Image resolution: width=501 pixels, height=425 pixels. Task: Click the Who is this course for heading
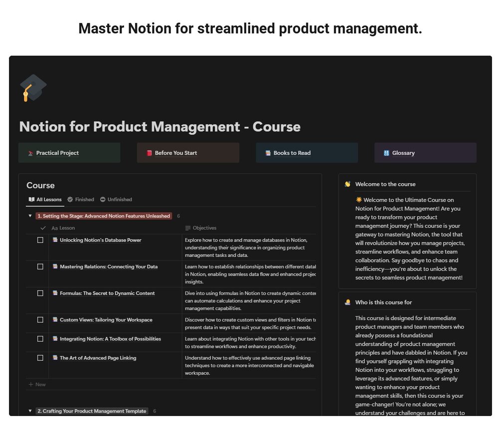[x=383, y=302]
